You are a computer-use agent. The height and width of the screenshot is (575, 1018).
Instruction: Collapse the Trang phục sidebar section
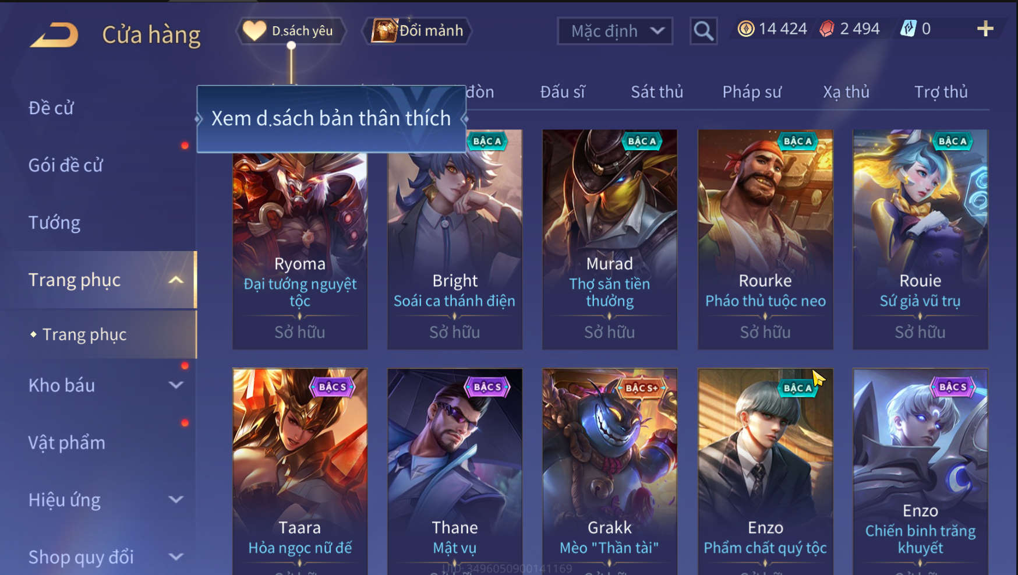point(176,280)
